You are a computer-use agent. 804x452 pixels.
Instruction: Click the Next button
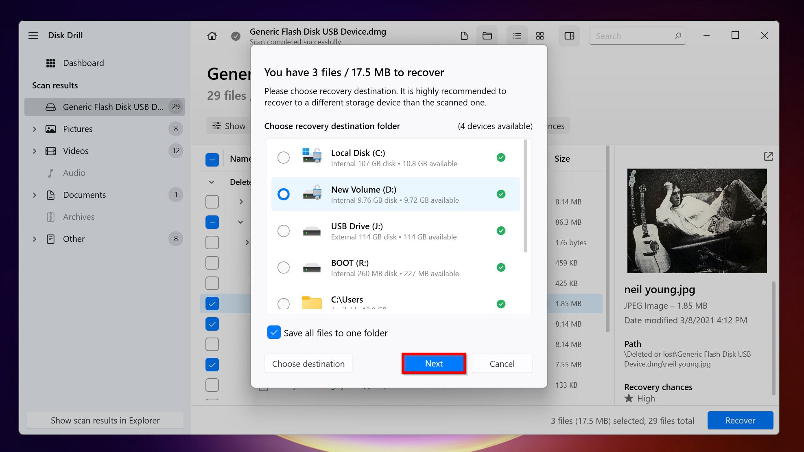point(434,364)
